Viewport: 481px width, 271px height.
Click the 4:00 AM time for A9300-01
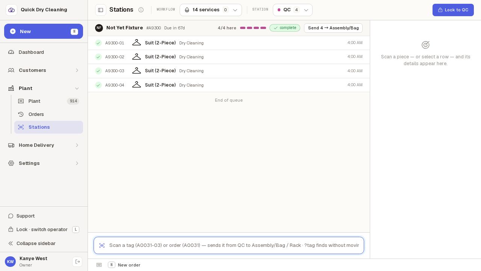pos(355,43)
